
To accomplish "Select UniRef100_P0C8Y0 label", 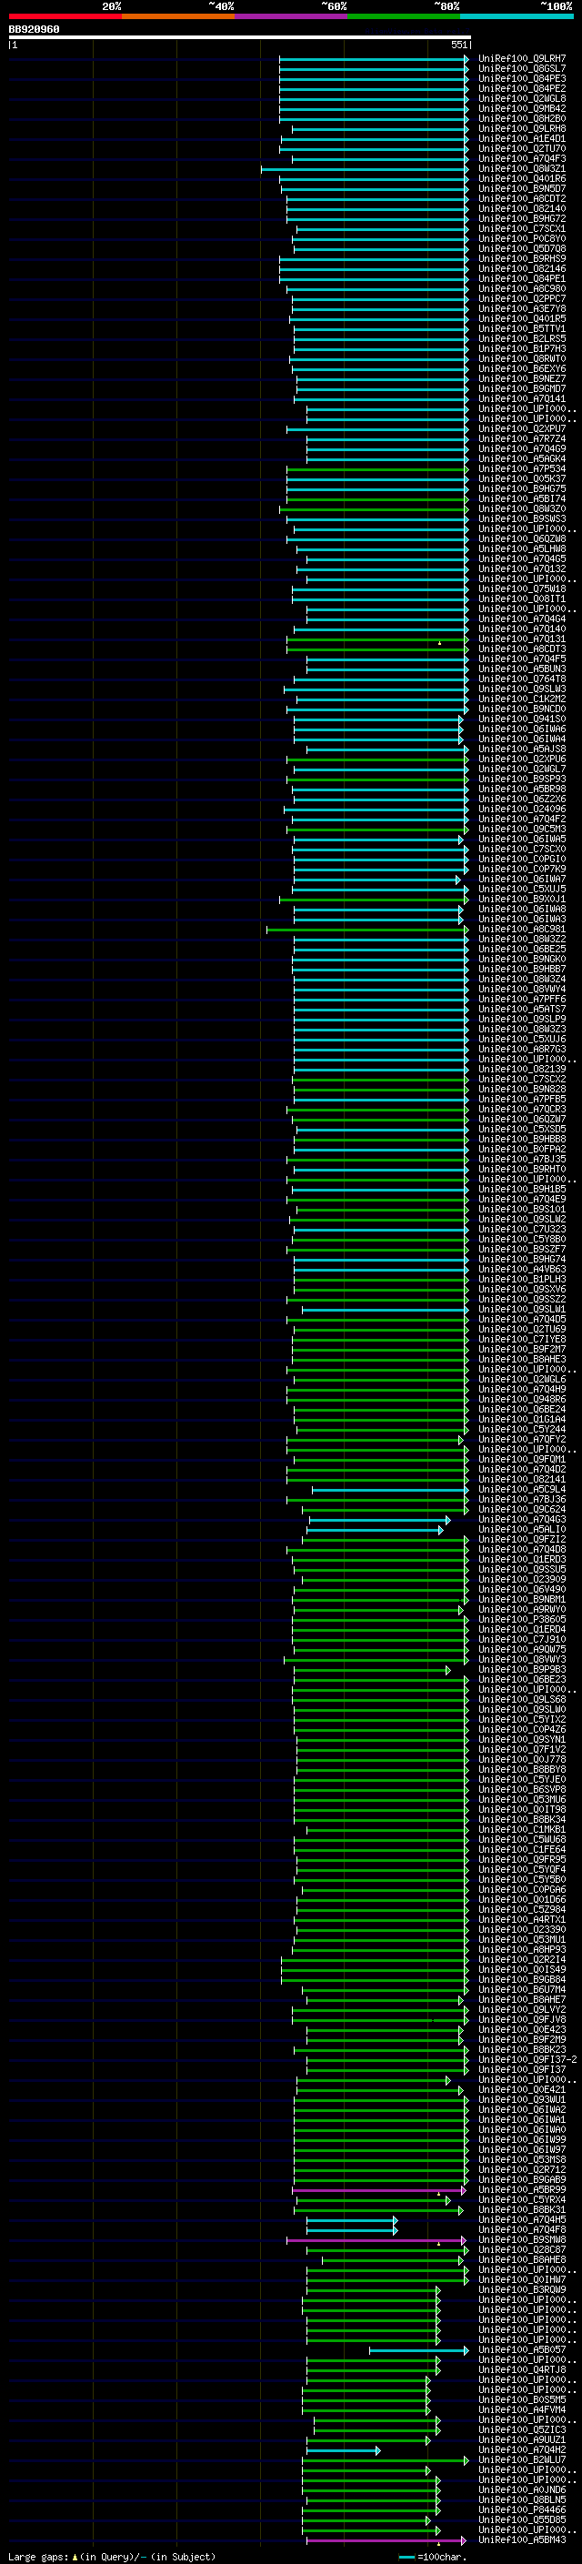I will [521, 239].
